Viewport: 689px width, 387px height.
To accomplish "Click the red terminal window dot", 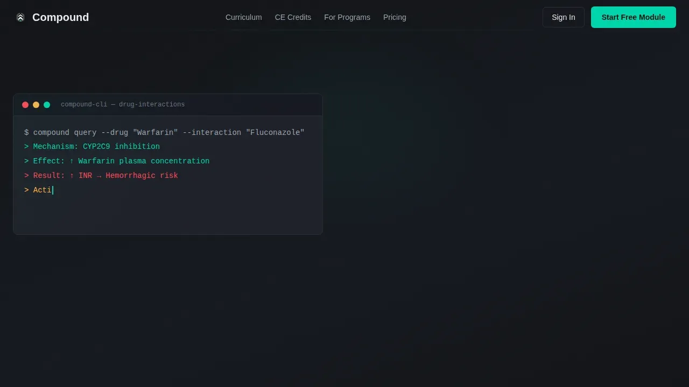I will [x=25, y=105].
